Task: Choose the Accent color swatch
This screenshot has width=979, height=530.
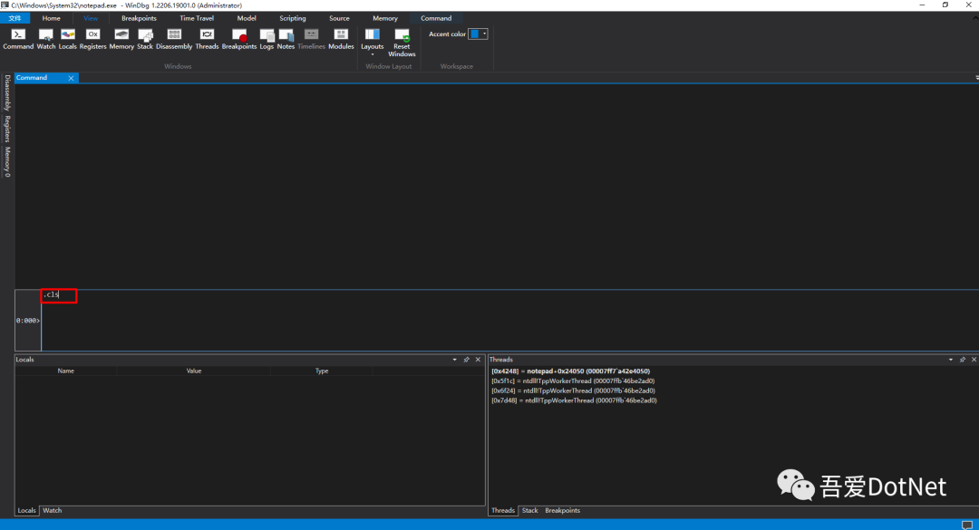Action: click(474, 34)
